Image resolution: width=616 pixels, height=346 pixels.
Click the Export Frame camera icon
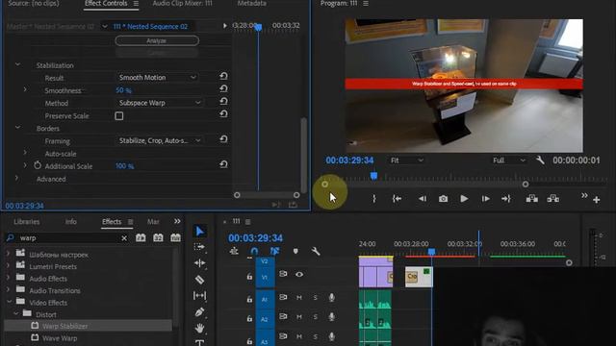[x=443, y=199]
